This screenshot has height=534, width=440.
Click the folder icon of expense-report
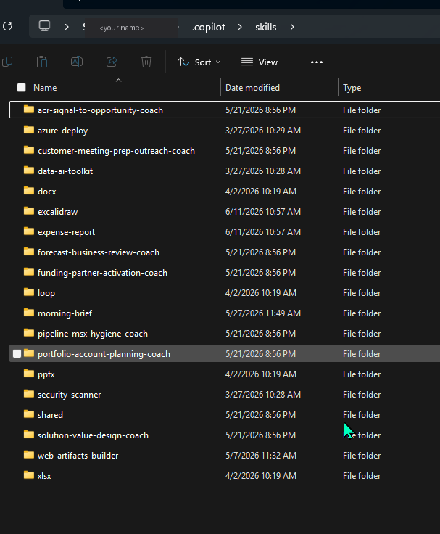[x=29, y=231]
